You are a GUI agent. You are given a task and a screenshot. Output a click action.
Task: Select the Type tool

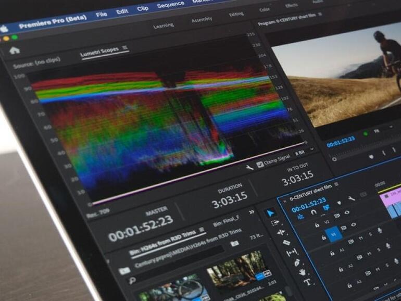point(308,282)
